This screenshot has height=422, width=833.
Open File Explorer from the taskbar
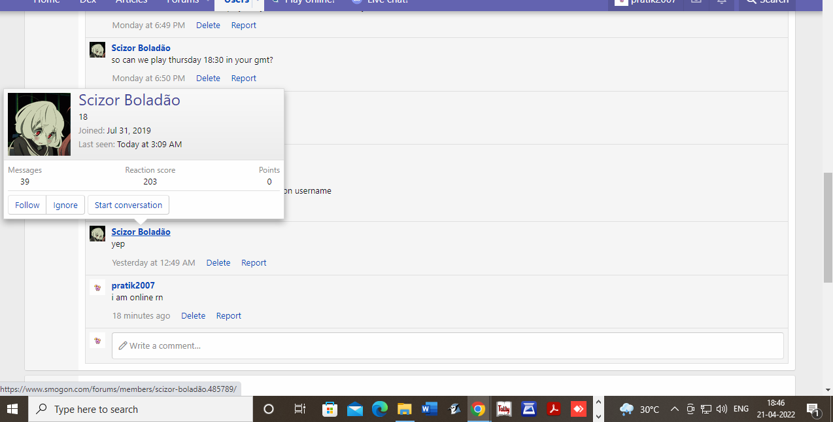pos(404,409)
